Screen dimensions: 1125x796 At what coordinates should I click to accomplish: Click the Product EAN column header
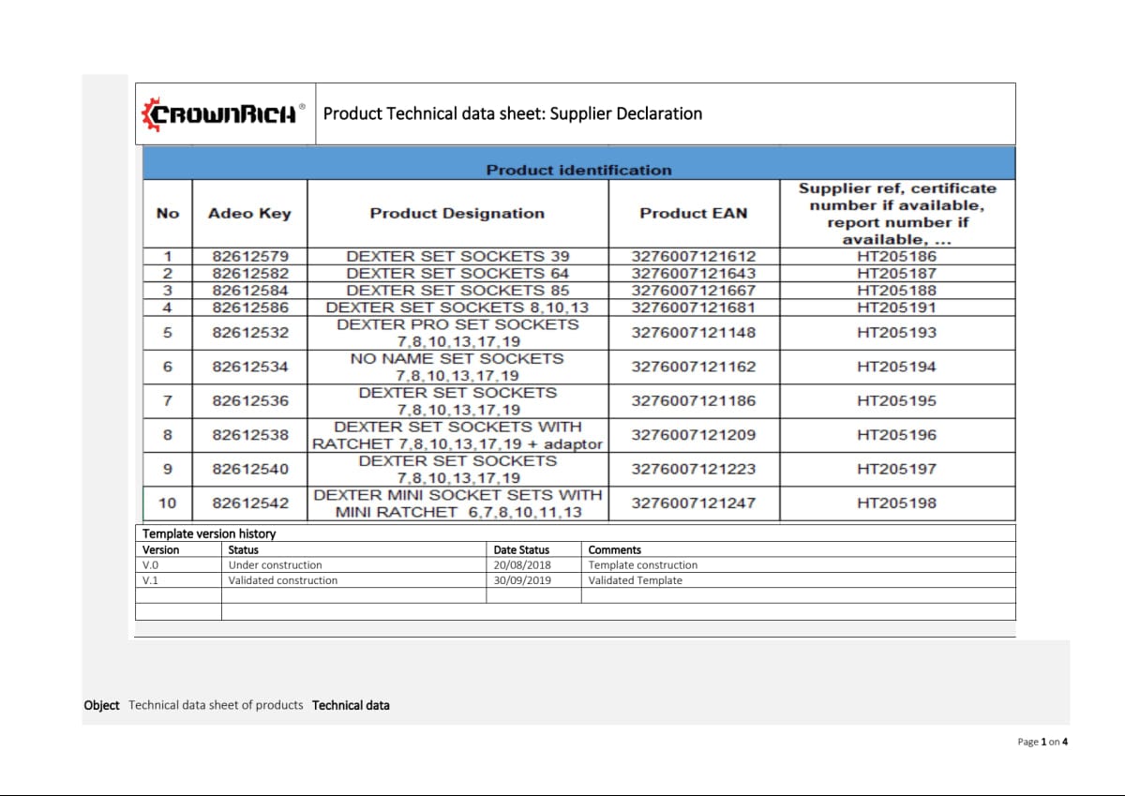tap(693, 214)
